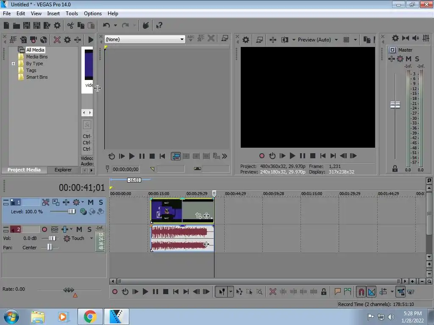Select the Normal Edit tool
The image size is (434, 325).
tap(222, 292)
